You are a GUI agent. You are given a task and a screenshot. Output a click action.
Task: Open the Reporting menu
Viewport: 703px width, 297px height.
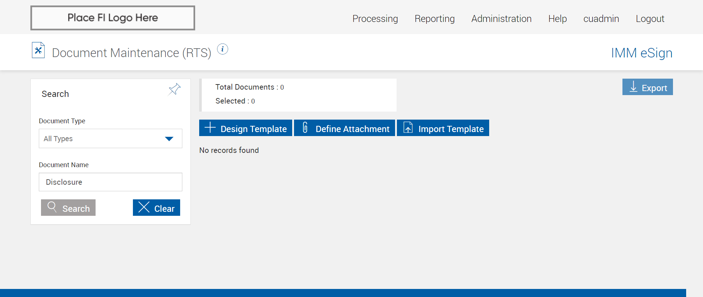tap(435, 19)
